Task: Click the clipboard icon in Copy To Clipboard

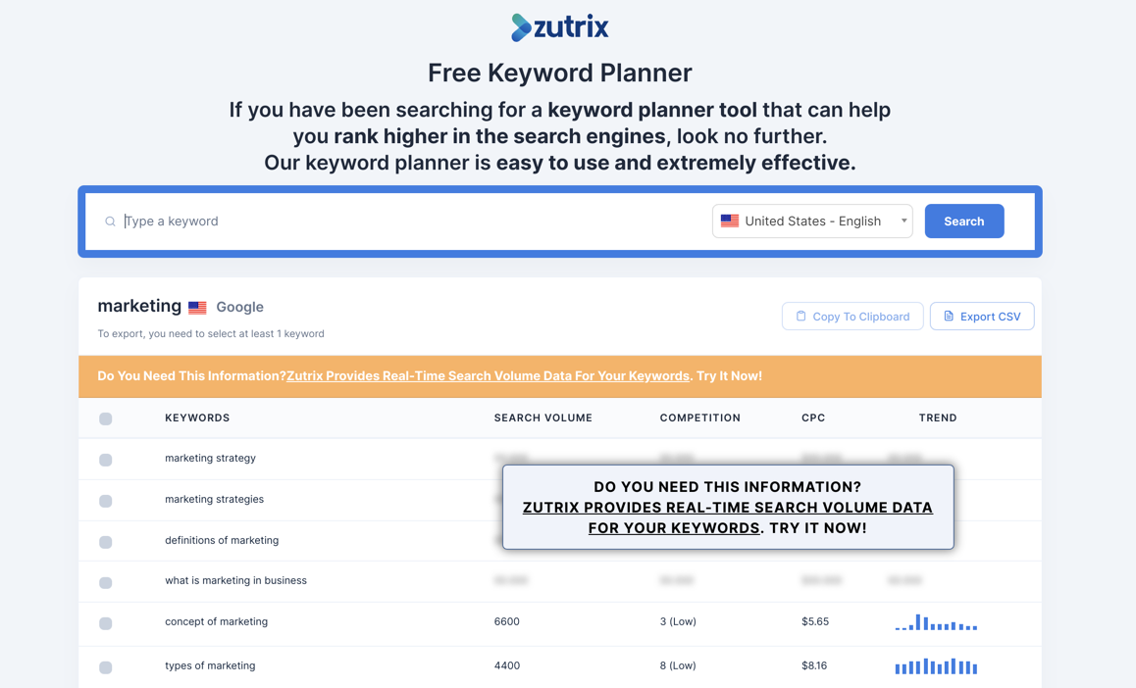Action: (800, 317)
